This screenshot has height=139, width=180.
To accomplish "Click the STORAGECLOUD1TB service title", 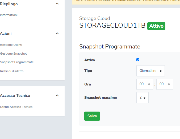I will 112,26.
